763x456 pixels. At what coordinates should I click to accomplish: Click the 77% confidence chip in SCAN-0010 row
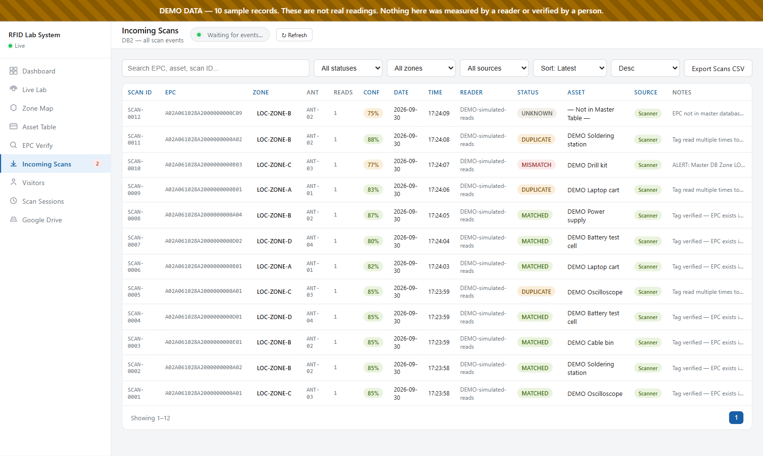click(373, 165)
